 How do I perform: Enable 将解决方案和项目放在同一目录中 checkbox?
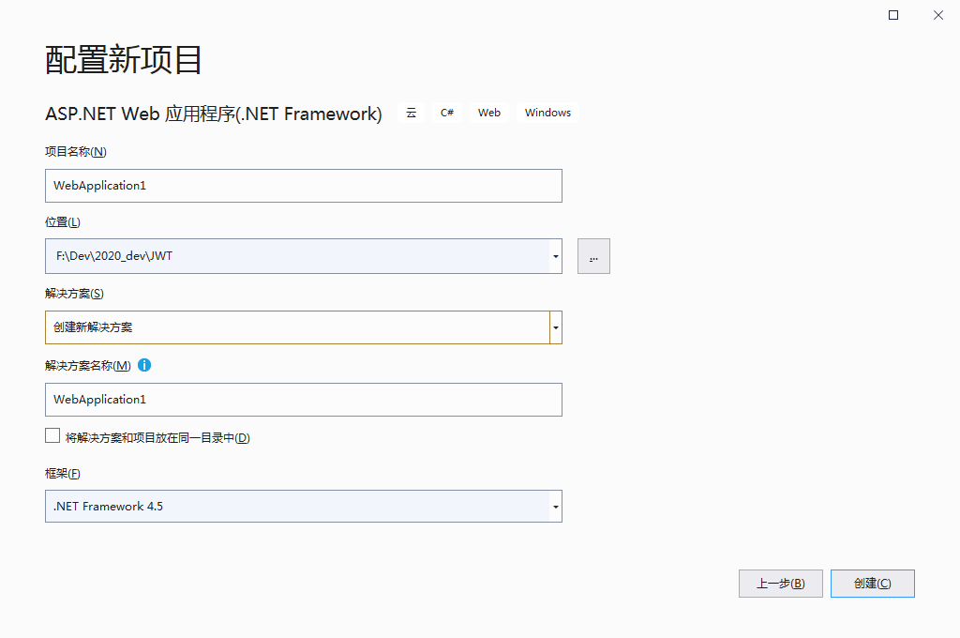click(52, 435)
